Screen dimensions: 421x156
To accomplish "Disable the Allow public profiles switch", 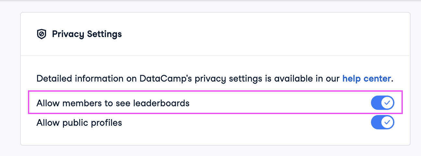I will pyautogui.click(x=382, y=123).
